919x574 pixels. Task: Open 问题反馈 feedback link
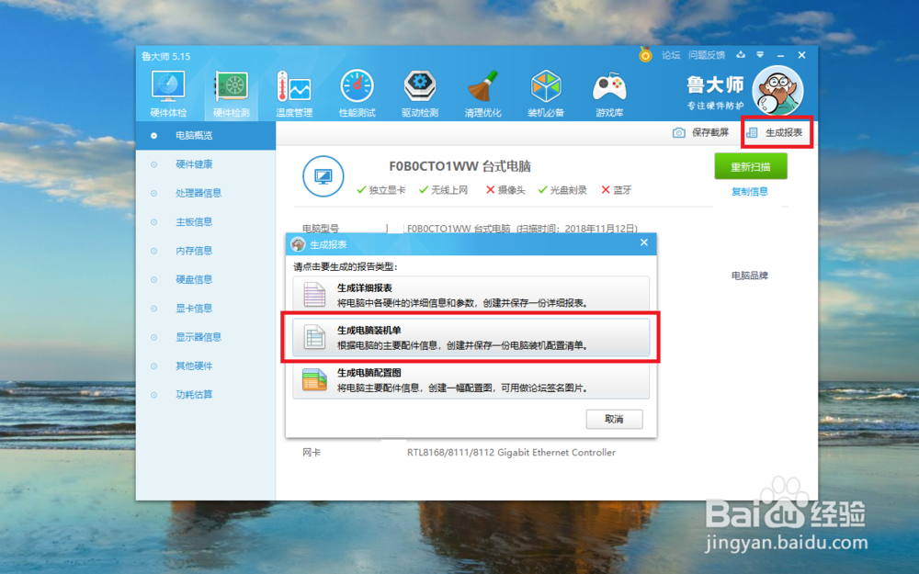(x=707, y=55)
